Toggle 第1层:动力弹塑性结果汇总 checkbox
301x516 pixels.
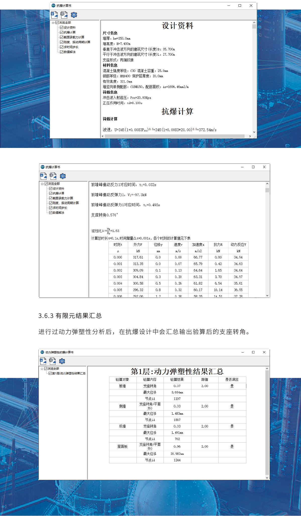(50, 373)
